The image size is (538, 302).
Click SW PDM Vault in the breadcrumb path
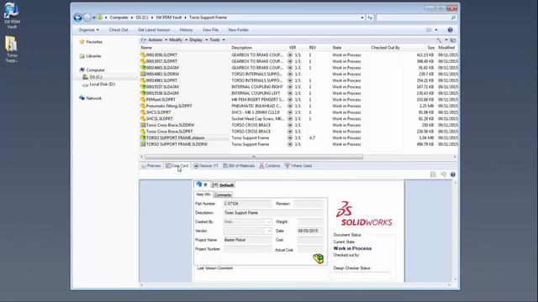click(x=168, y=18)
